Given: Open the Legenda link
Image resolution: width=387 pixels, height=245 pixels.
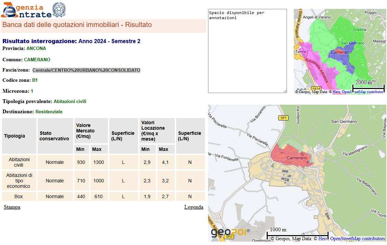Looking at the screenshot, I should point(194,207).
